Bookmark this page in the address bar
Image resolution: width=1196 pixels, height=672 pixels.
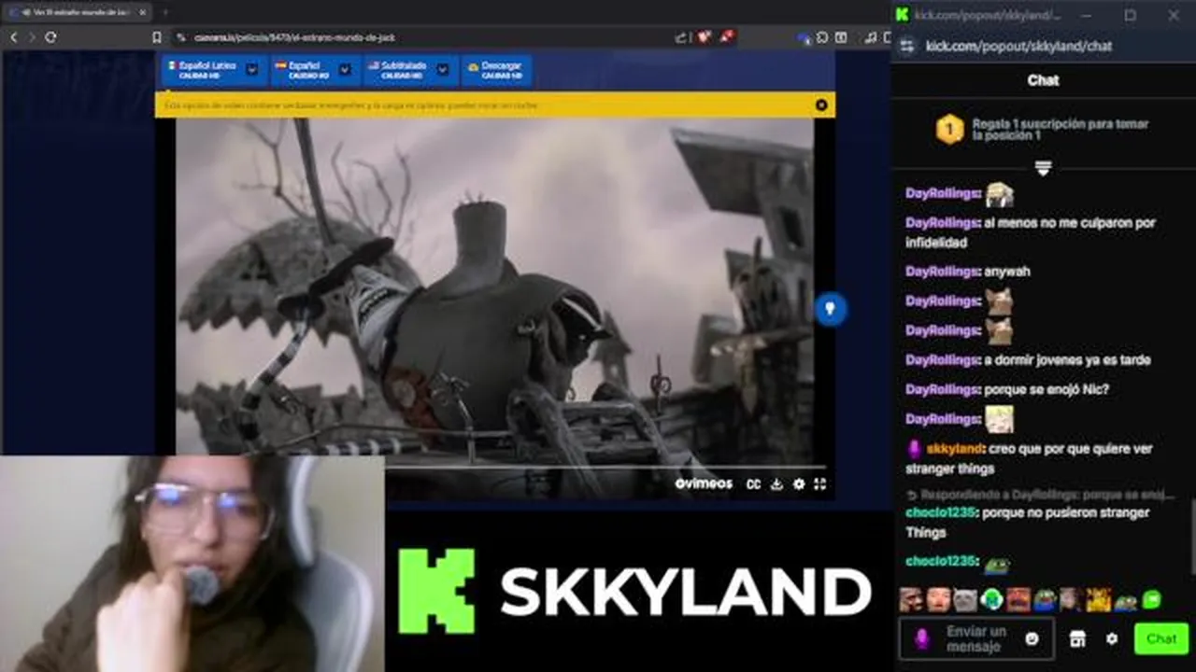tap(157, 37)
